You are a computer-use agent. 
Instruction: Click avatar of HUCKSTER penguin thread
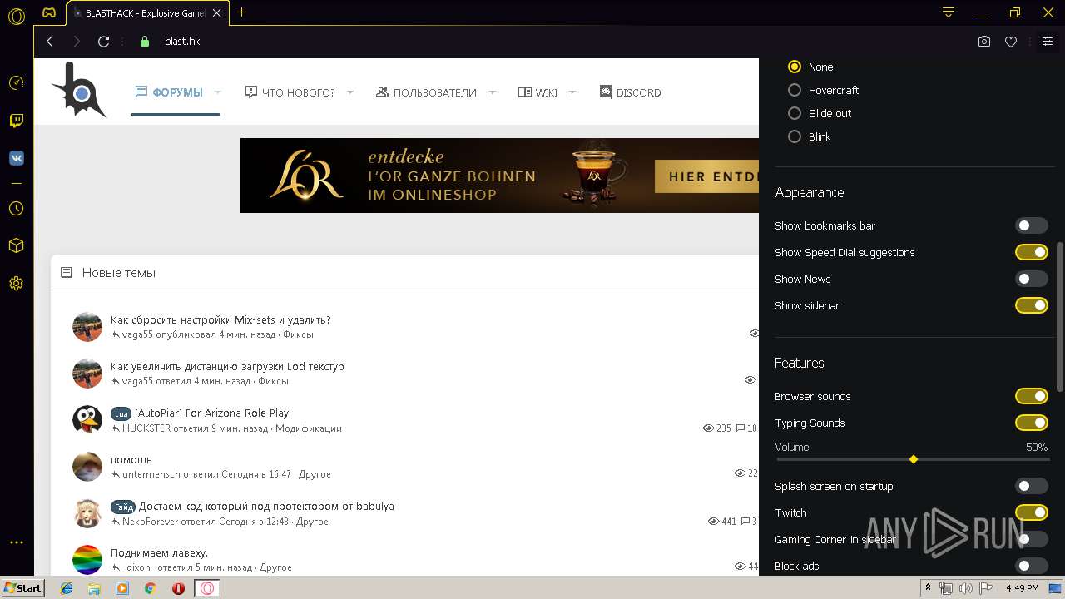[87, 420]
